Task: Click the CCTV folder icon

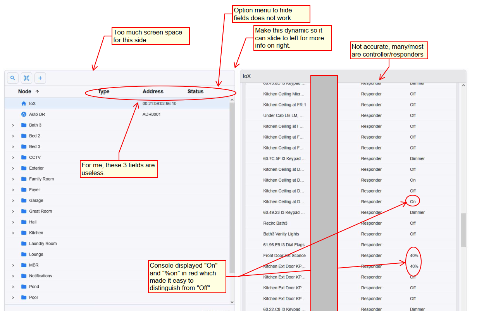Action: [x=24, y=157]
